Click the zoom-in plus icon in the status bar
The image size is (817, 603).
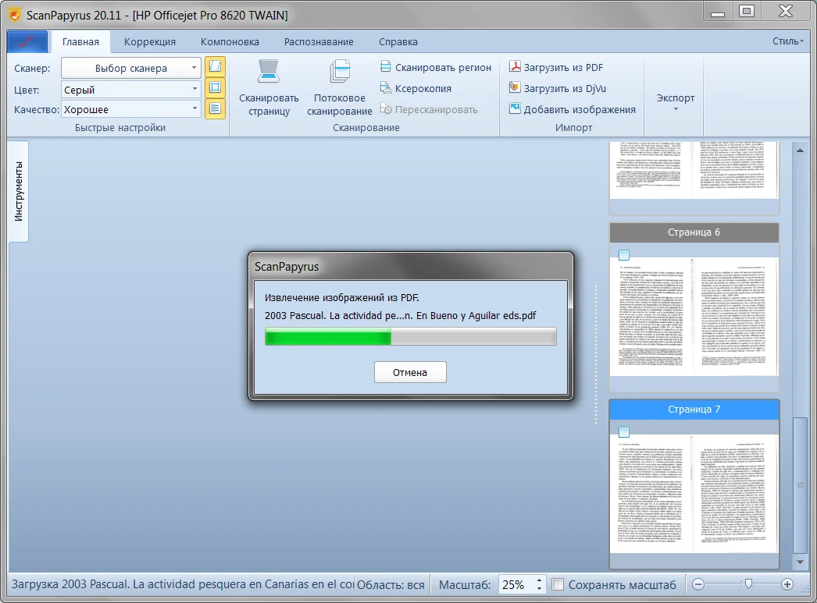pyautogui.click(x=787, y=584)
